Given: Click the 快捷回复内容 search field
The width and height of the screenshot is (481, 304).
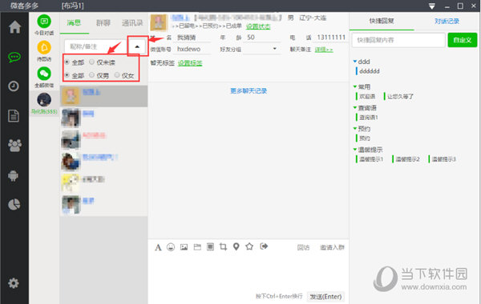Looking at the screenshot, I should (398, 40).
